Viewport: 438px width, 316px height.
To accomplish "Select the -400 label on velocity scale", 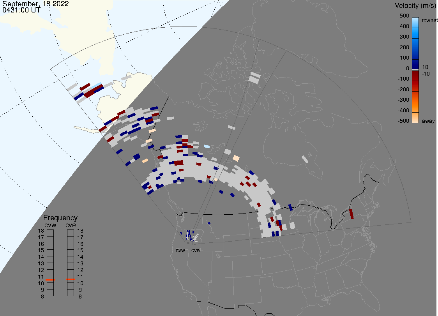I will [x=403, y=110].
